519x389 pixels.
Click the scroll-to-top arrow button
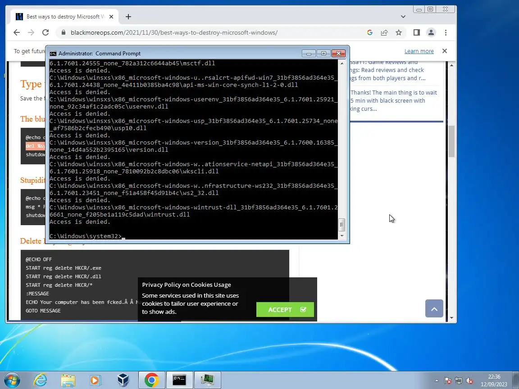pyautogui.click(x=434, y=308)
